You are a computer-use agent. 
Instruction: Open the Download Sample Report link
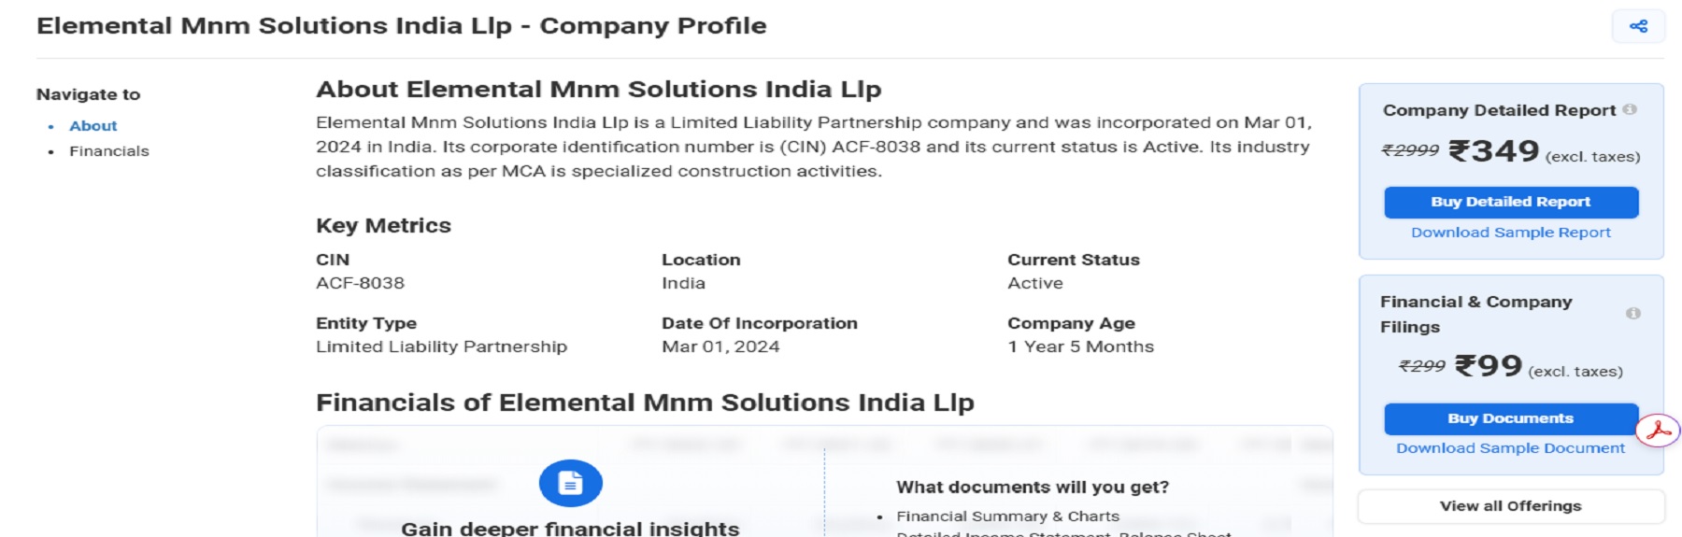tap(1510, 233)
